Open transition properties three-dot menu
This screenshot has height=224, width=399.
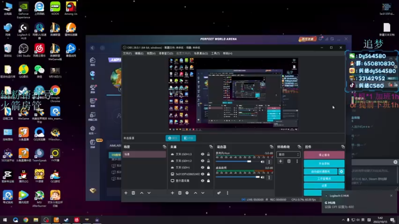(x=297, y=161)
